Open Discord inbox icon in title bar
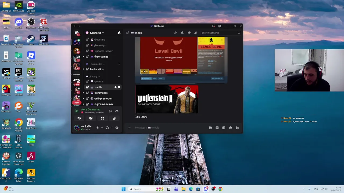 214,26
